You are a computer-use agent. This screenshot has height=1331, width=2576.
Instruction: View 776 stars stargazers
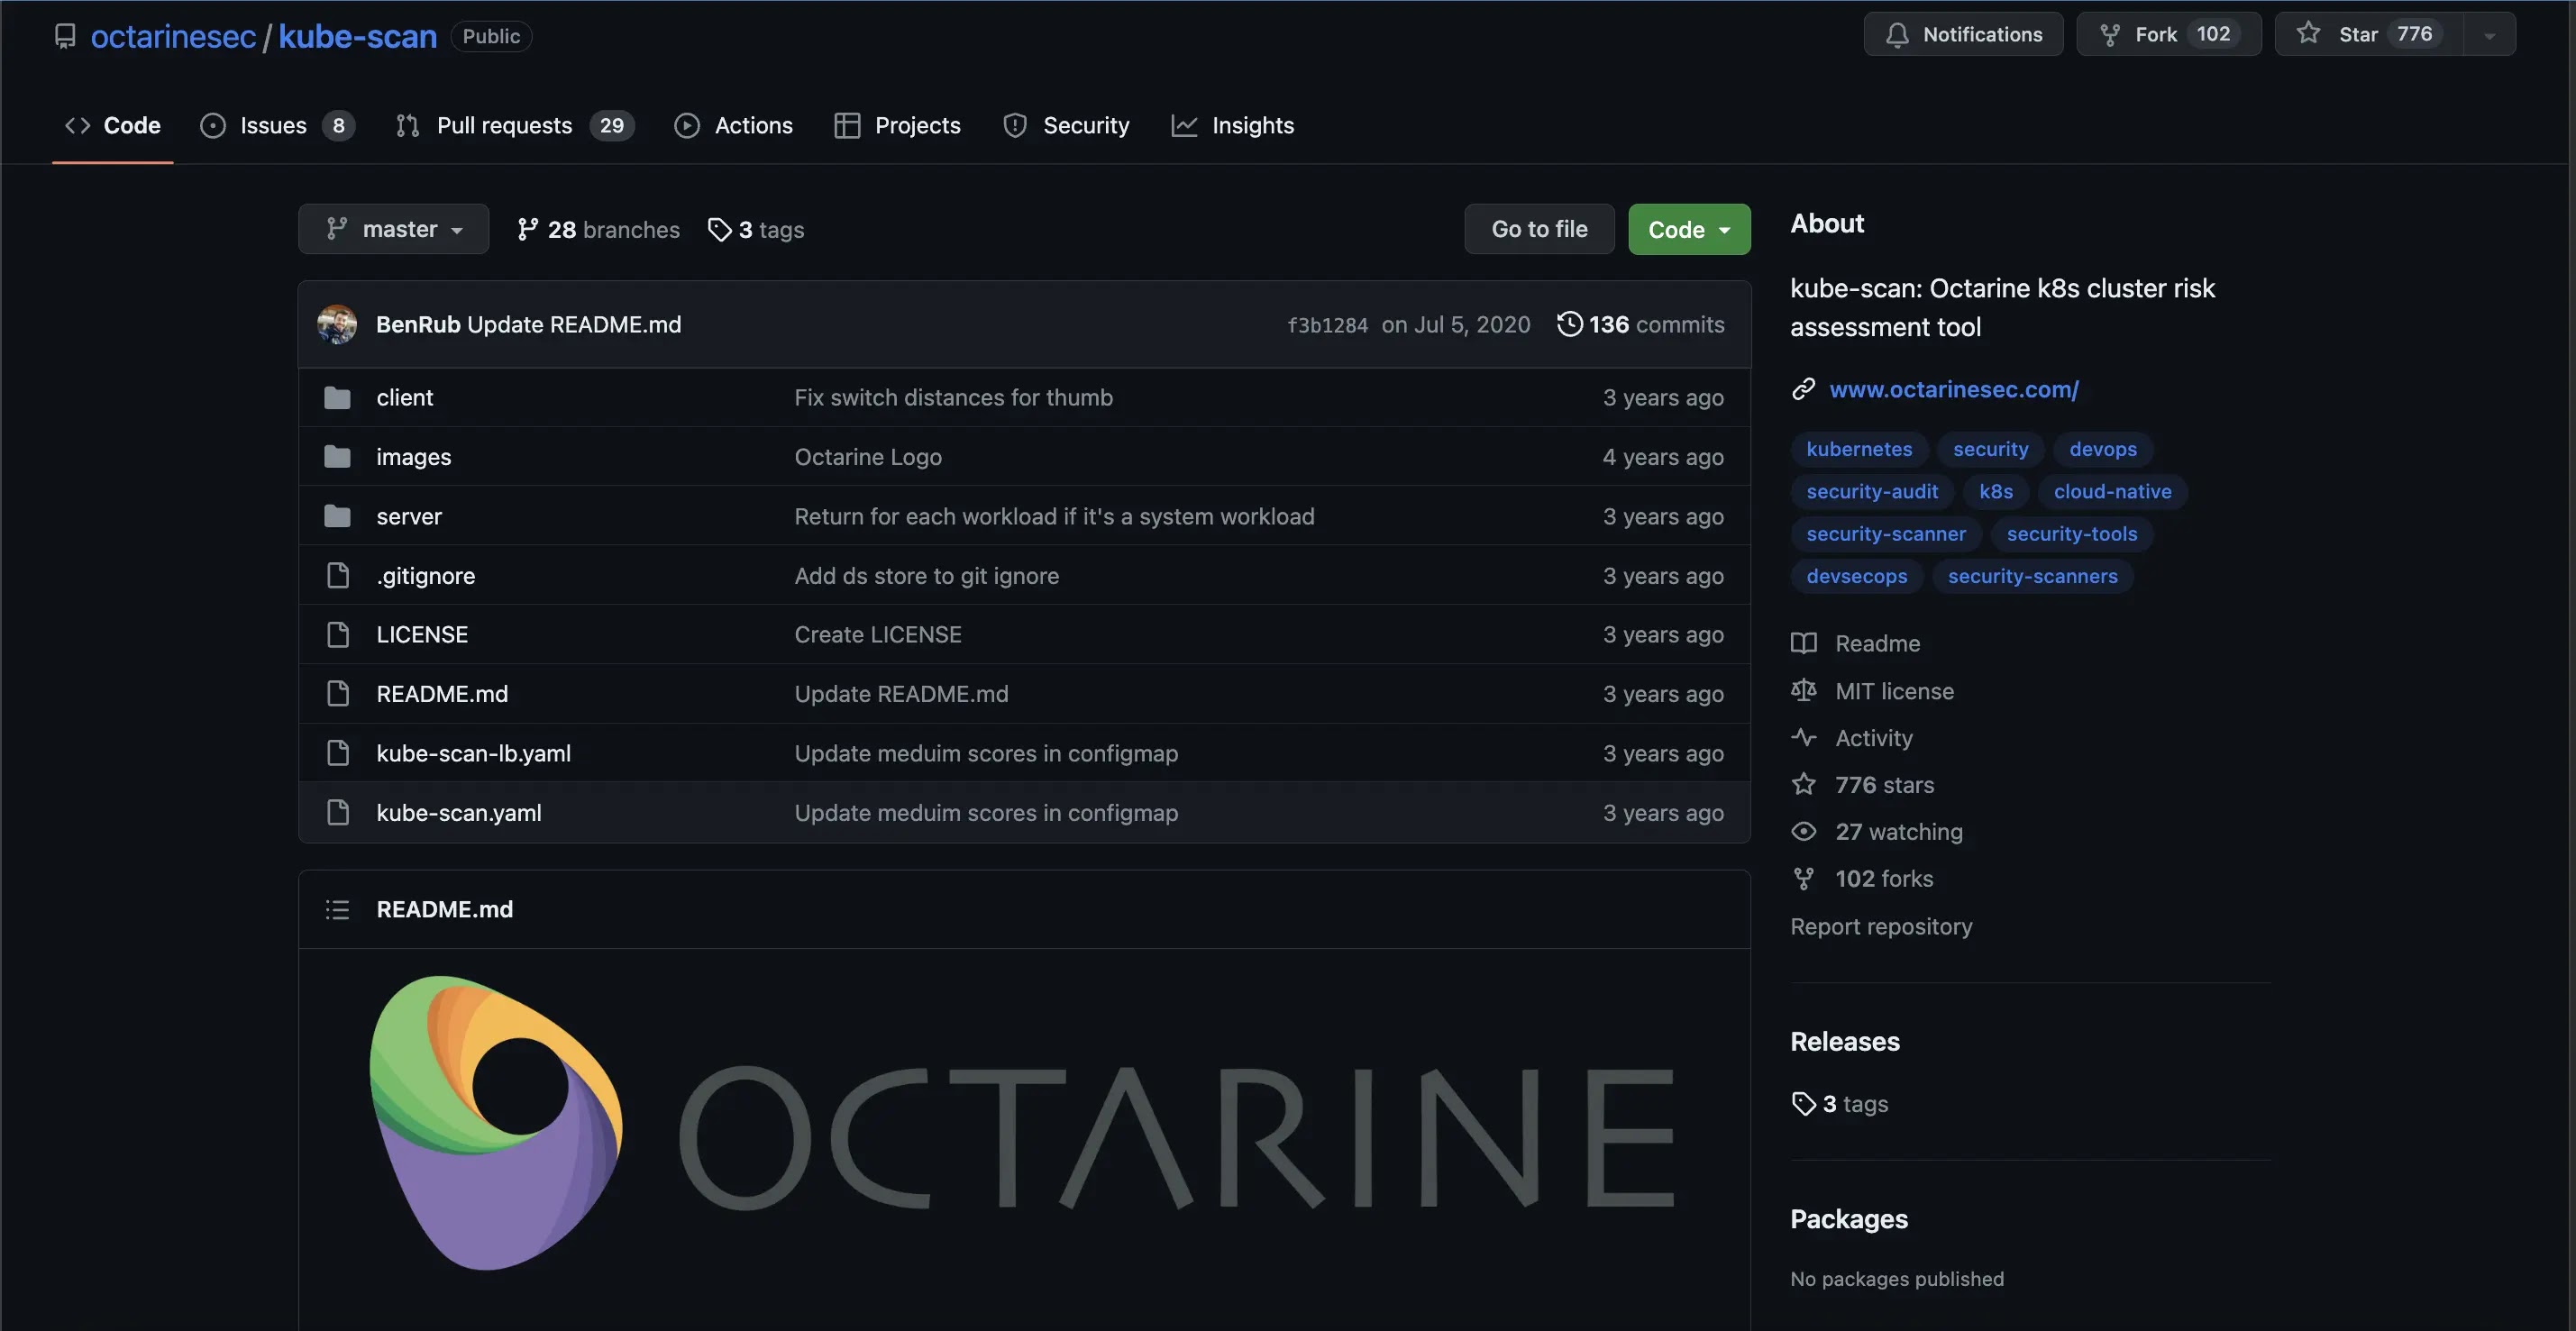1862,785
